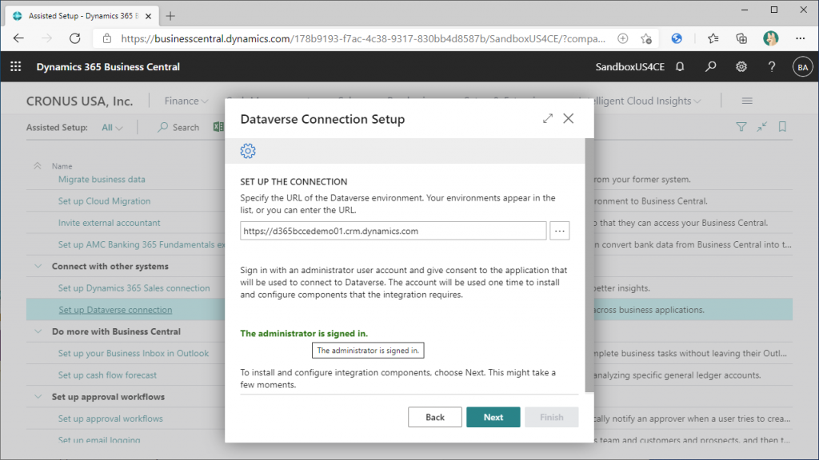819x460 pixels.
Task: Open the app launcher waffle icon
Action: coord(16,67)
